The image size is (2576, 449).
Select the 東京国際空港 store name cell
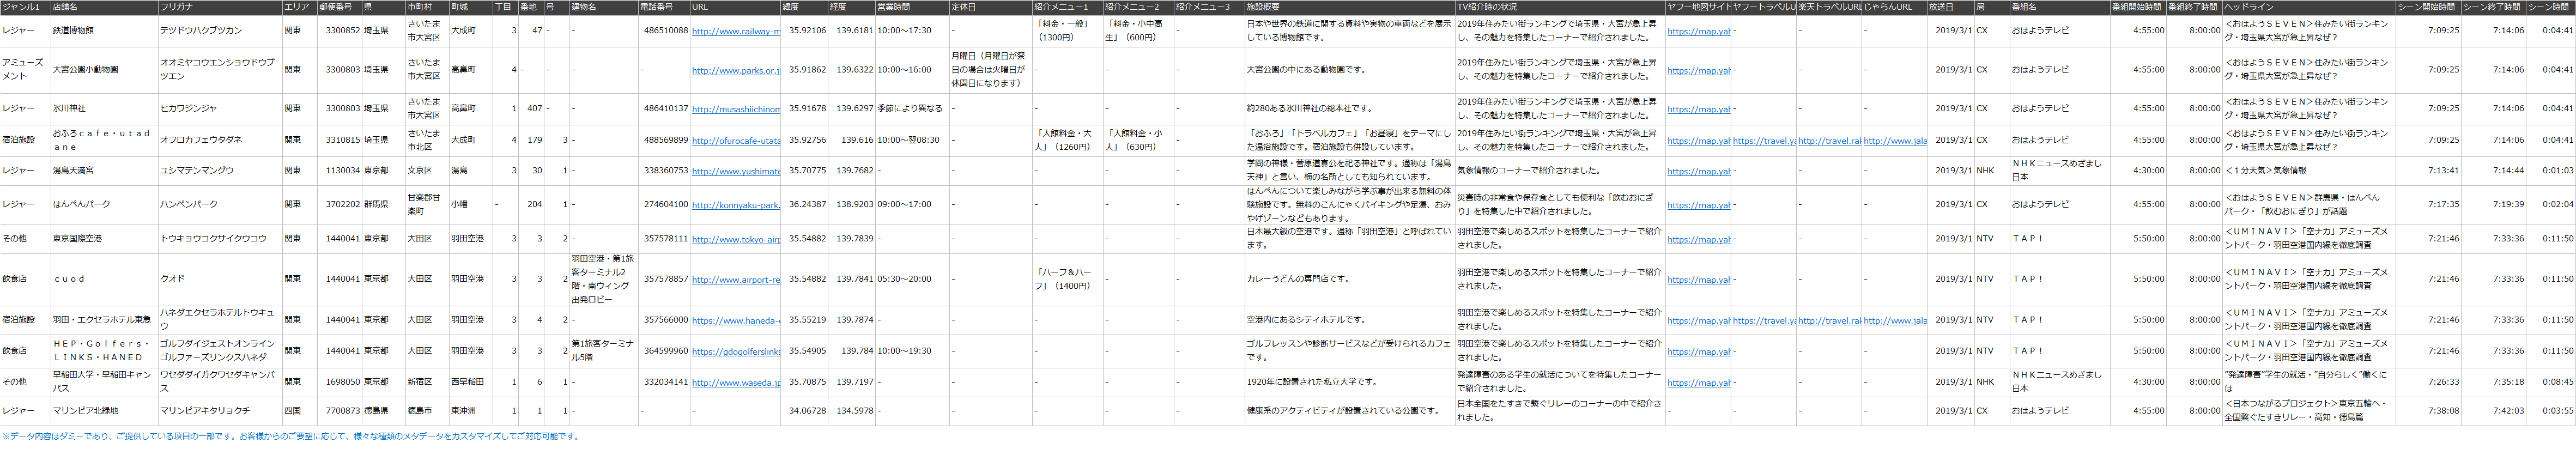point(77,239)
